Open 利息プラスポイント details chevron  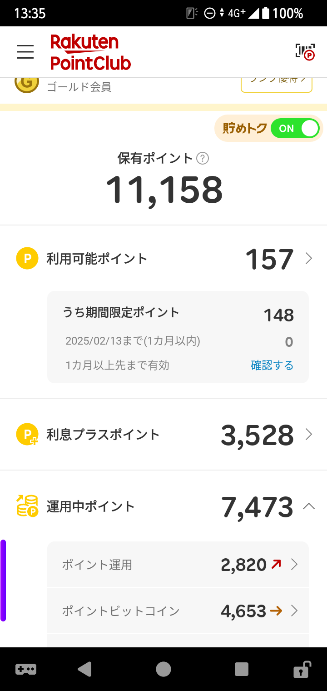(309, 434)
